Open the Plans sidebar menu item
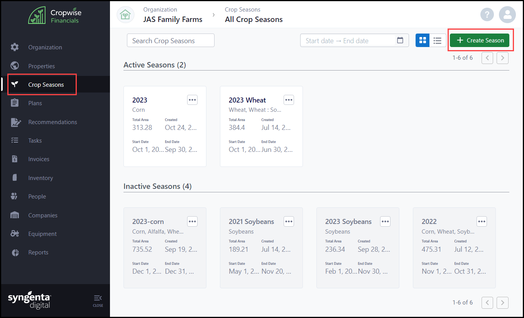This screenshot has height=318, width=524. click(x=35, y=103)
